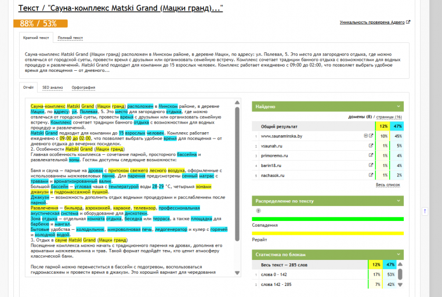This screenshot has width=442, height=297.
Task: Click the yellow 'Рерайт' distribution bar
Action: (x=328, y=233)
